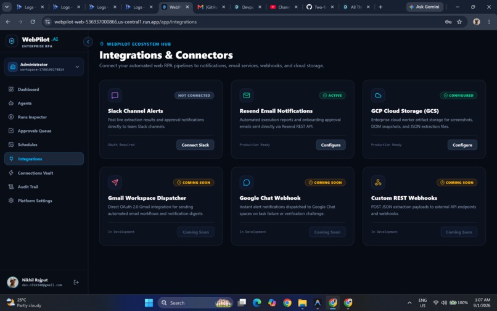
Task: Open Task View on the taskbar
Action: tap(242, 303)
